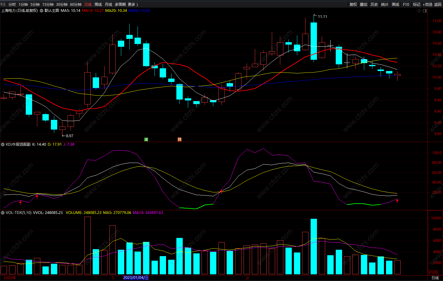Expand the 更多 periods menu
This screenshot has width=443, height=281.
tap(133, 5)
